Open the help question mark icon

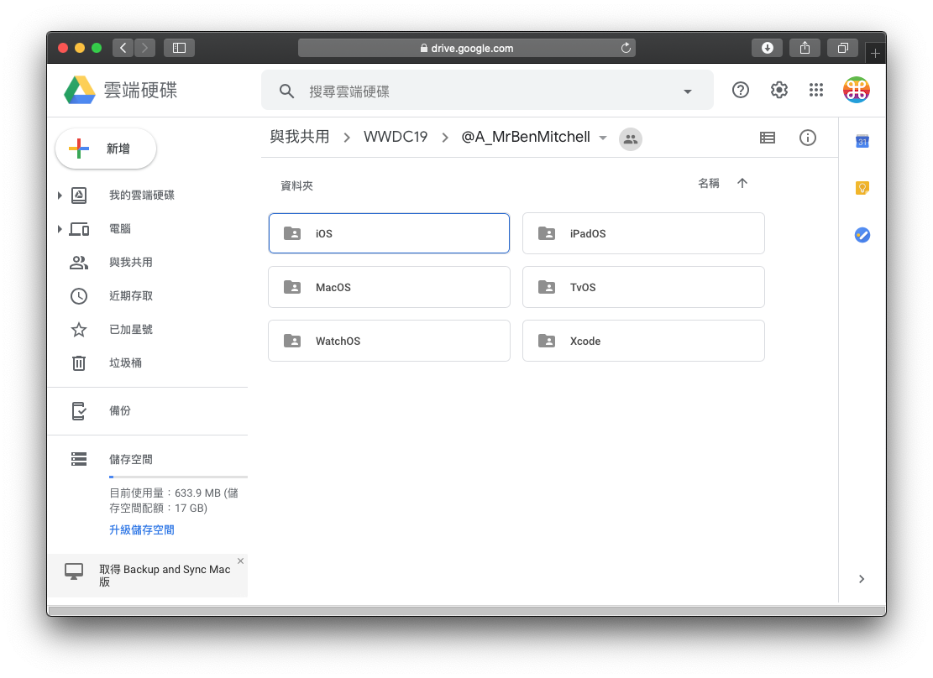pos(740,91)
